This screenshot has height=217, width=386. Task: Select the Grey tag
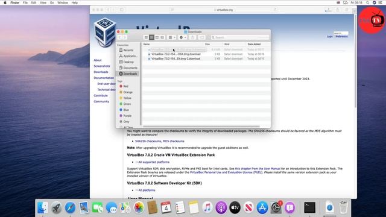(124, 122)
